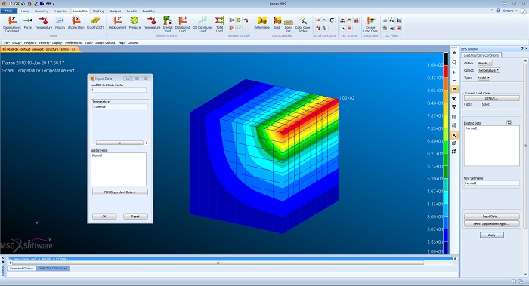Click OK in the Input Data dialog
The height and width of the screenshot is (286, 529).
click(104, 217)
